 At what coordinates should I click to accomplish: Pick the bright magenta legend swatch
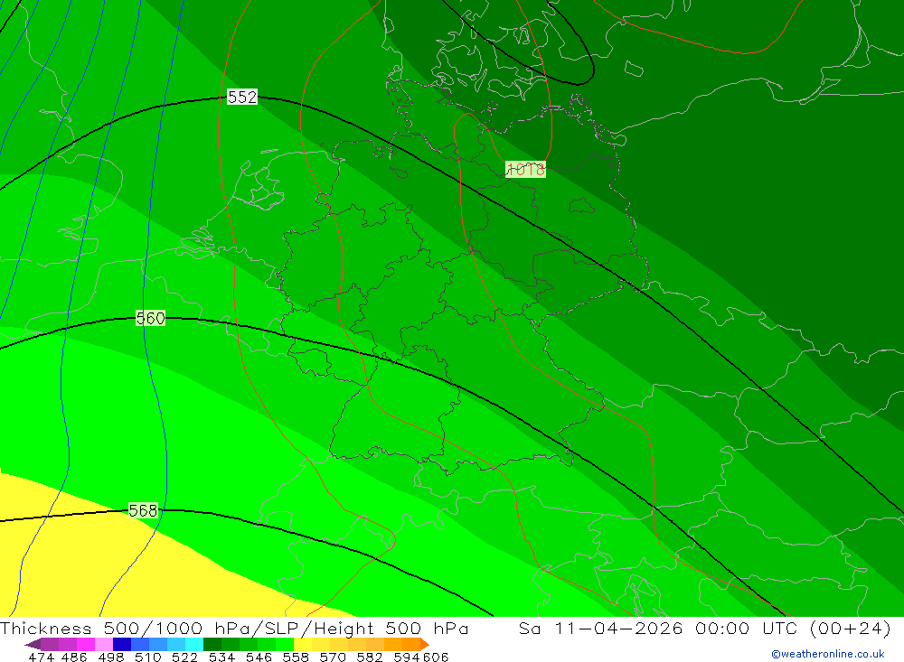[x=85, y=644]
